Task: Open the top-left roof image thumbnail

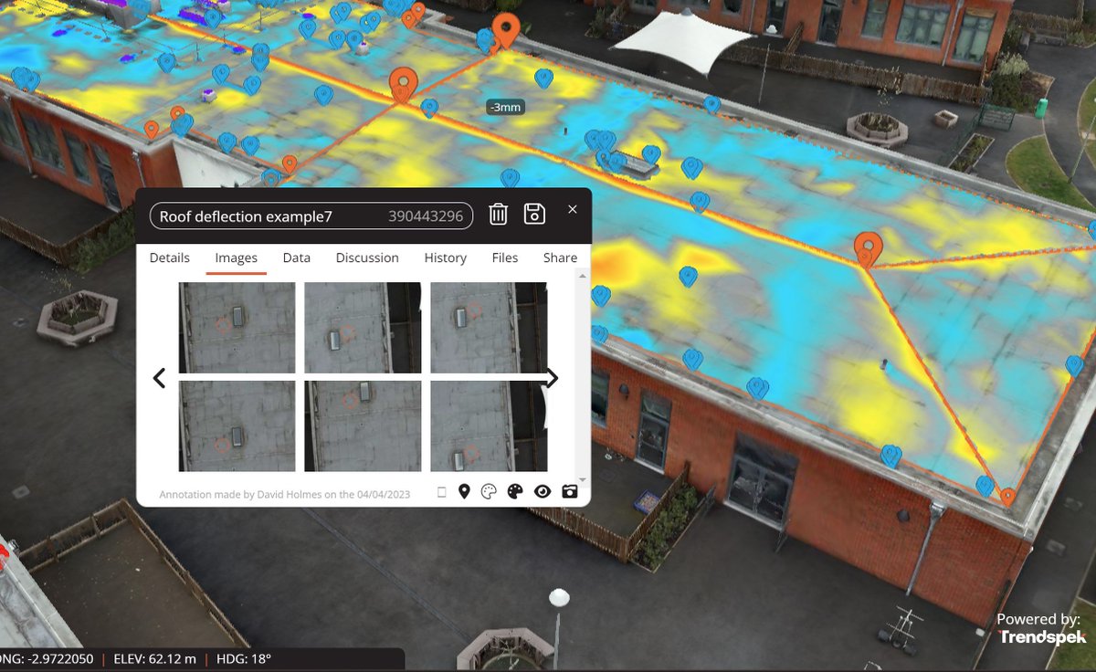Action: (x=237, y=327)
